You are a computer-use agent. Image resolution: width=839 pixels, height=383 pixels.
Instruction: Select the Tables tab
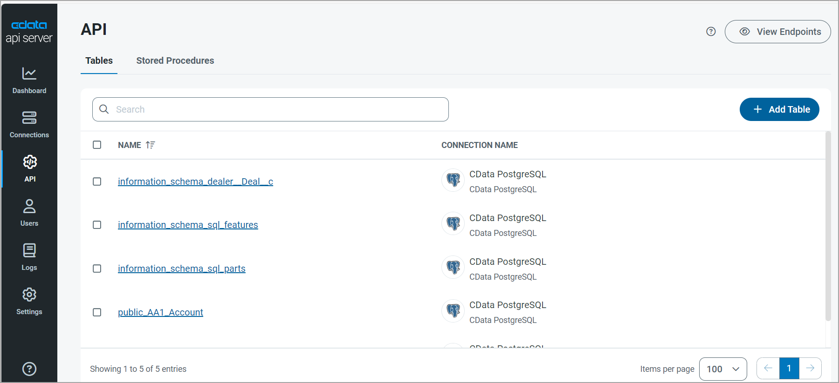(99, 60)
